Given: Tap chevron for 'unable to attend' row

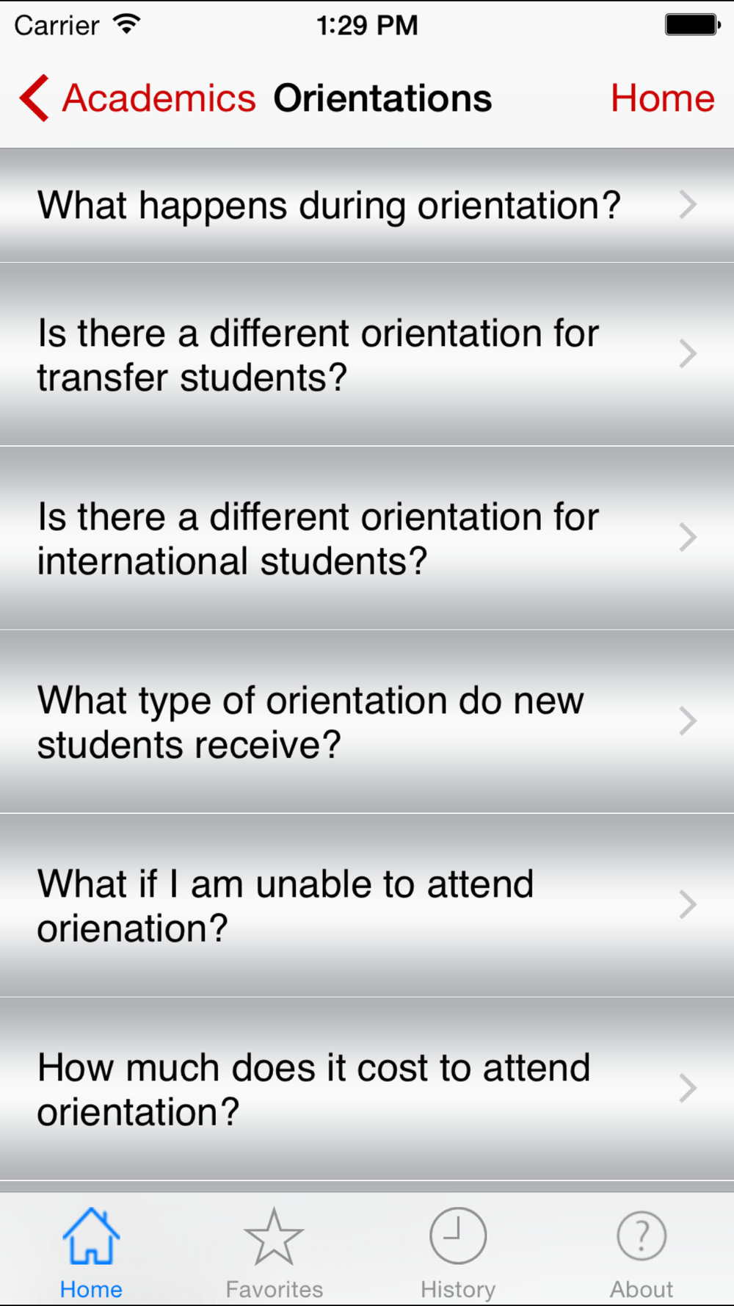Looking at the screenshot, I should coord(687,904).
